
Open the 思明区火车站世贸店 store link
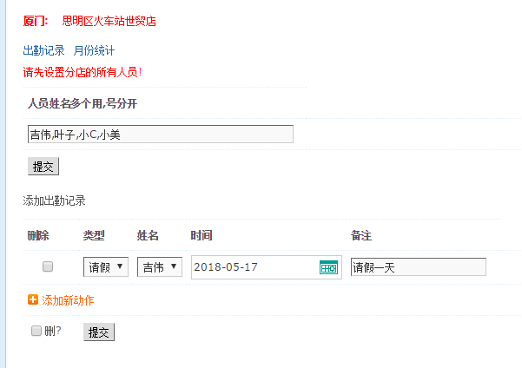(109, 21)
